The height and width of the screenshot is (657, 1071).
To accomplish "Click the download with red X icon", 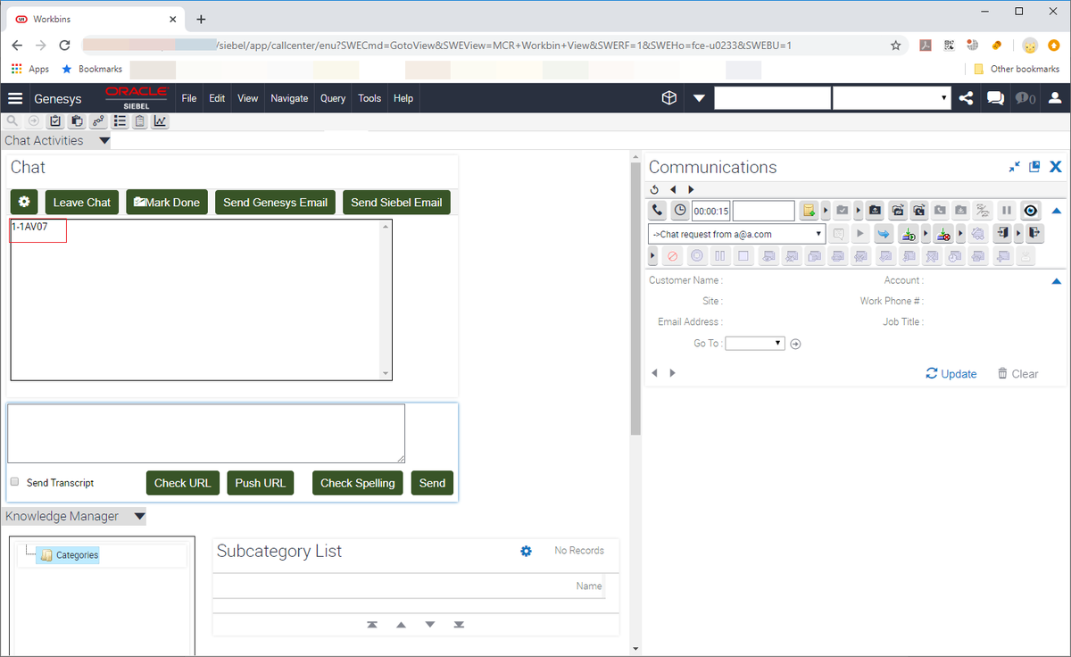I will point(944,234).
